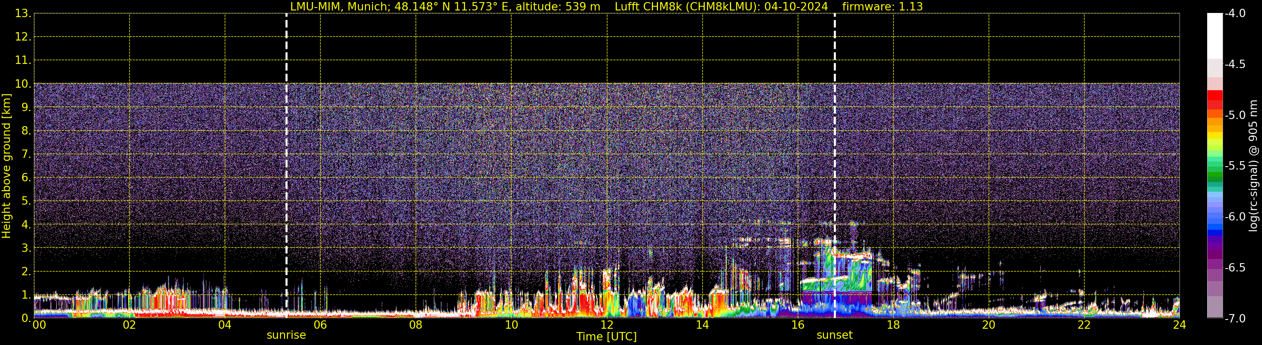Click the '-5.0' colorbar tick label
This screenshot has width=1262, height=345.
pos(1235,115)
